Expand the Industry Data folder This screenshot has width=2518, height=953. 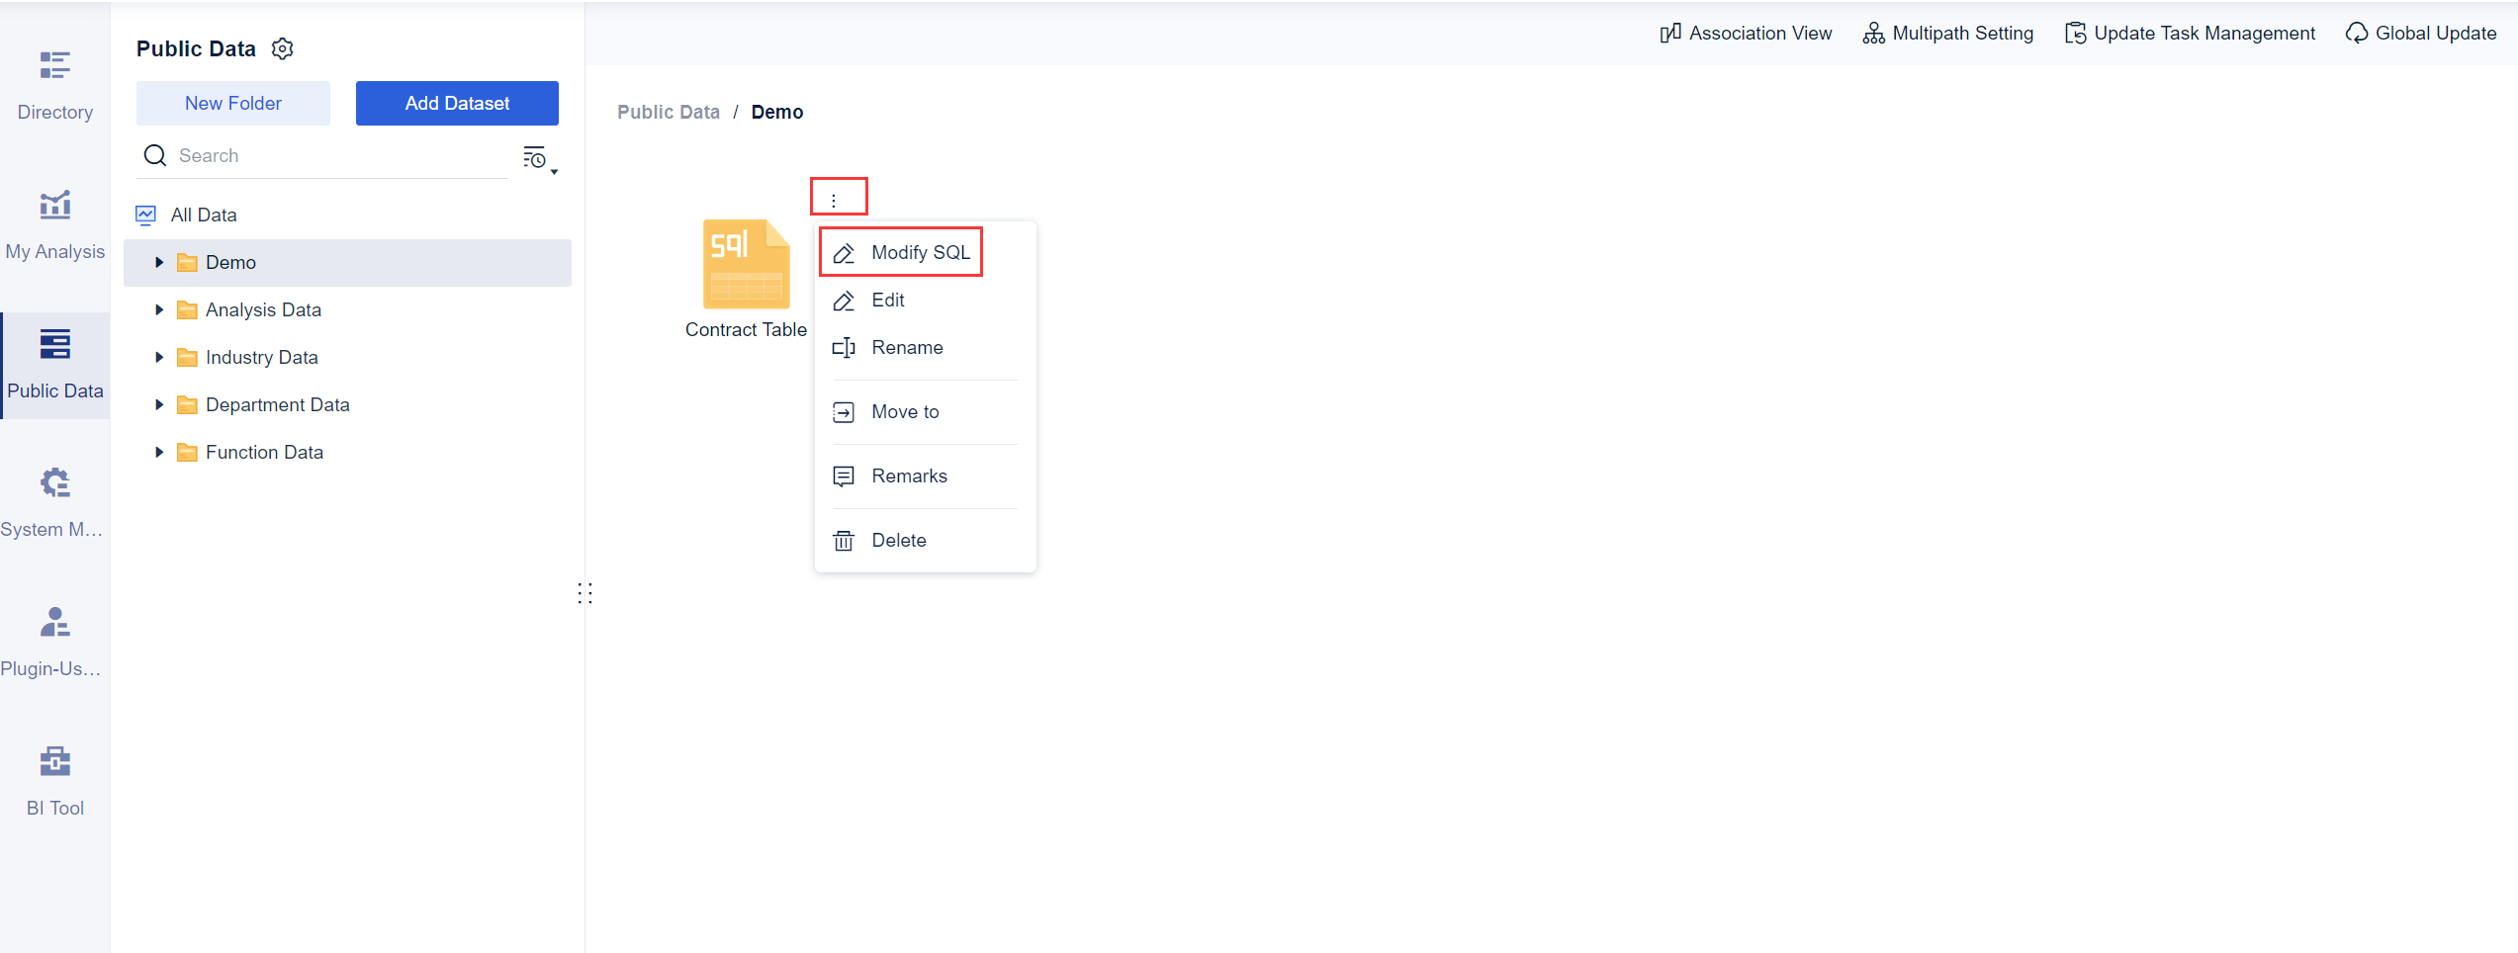(160, 357)
